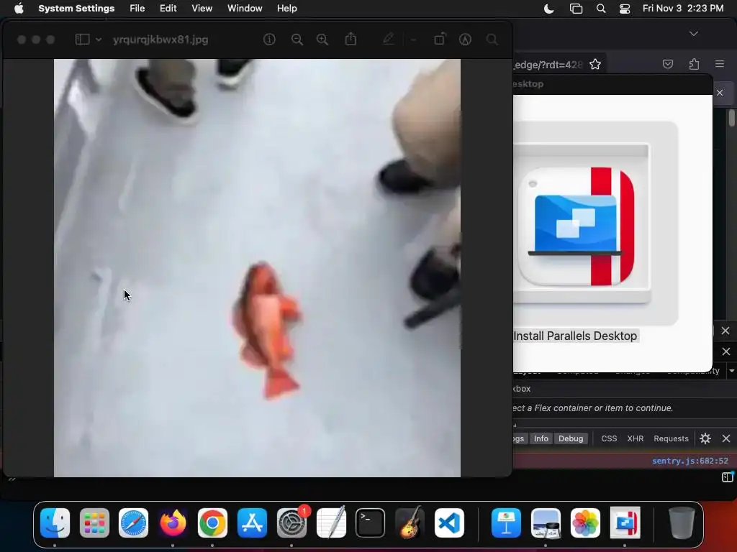Click the Parallels Desktop installer icon image
This screenshot has height=552, width=737.
pos(576,226)
